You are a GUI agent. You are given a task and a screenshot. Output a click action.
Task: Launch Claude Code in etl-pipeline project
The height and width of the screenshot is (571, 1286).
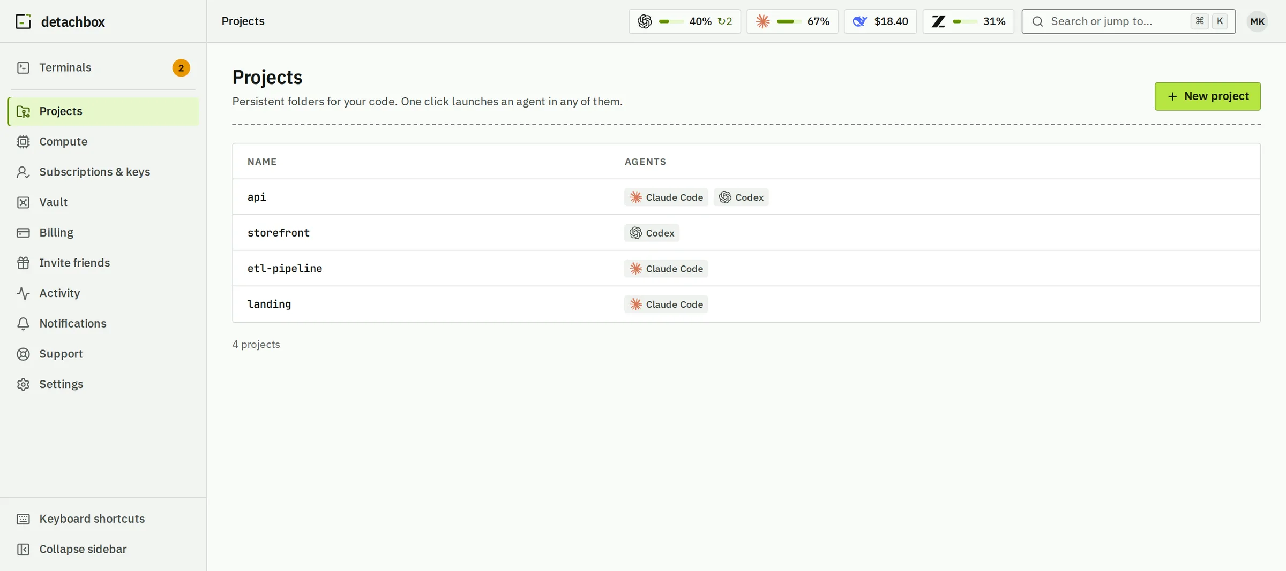tap(666, 269)
